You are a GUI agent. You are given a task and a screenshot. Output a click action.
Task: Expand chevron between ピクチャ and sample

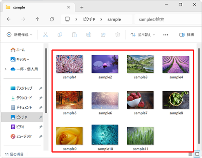(x=101, y=19)
